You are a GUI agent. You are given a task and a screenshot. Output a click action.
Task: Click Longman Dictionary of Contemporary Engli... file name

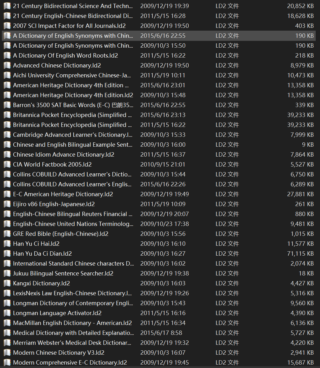click(73, 303)
